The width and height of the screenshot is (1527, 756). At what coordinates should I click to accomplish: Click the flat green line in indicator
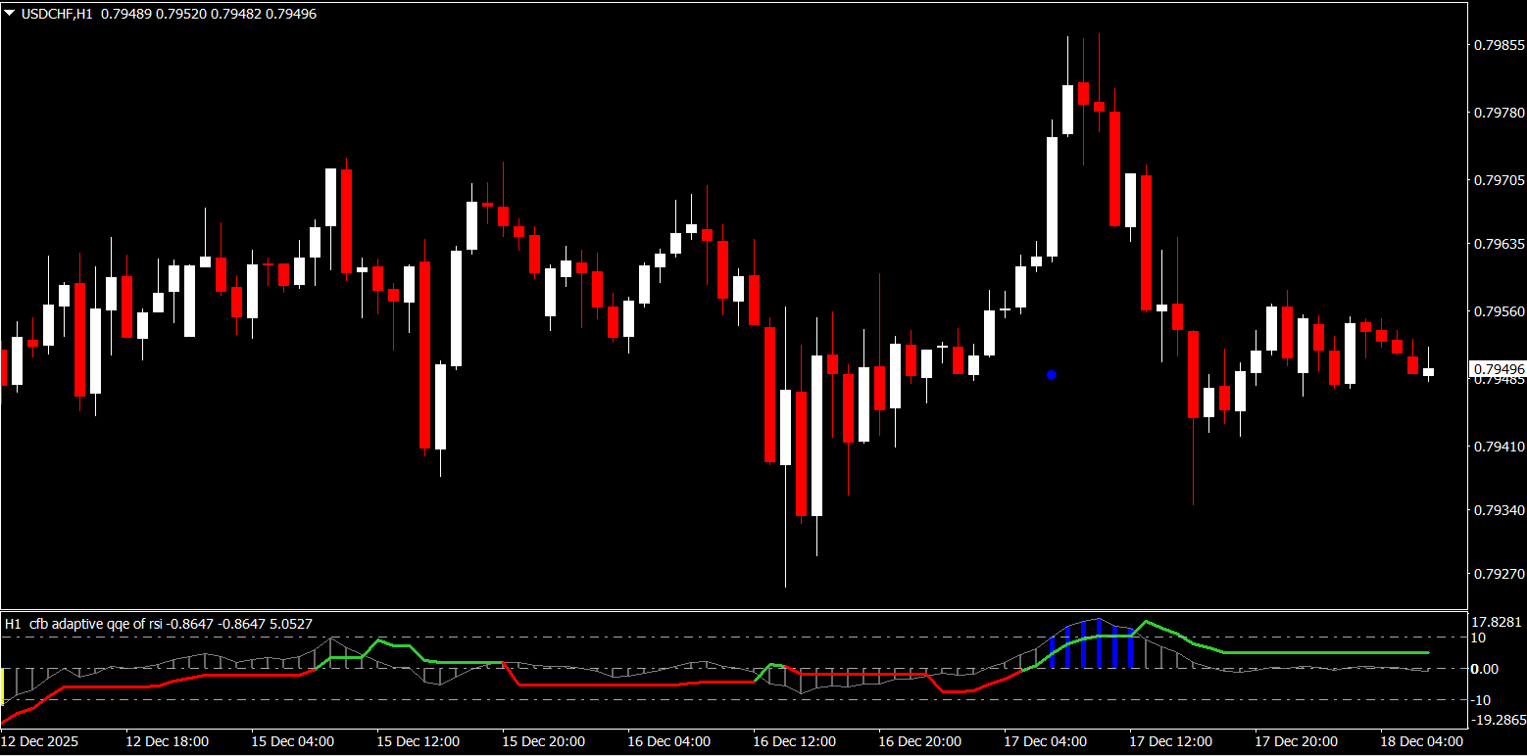tap(1323, 652)
